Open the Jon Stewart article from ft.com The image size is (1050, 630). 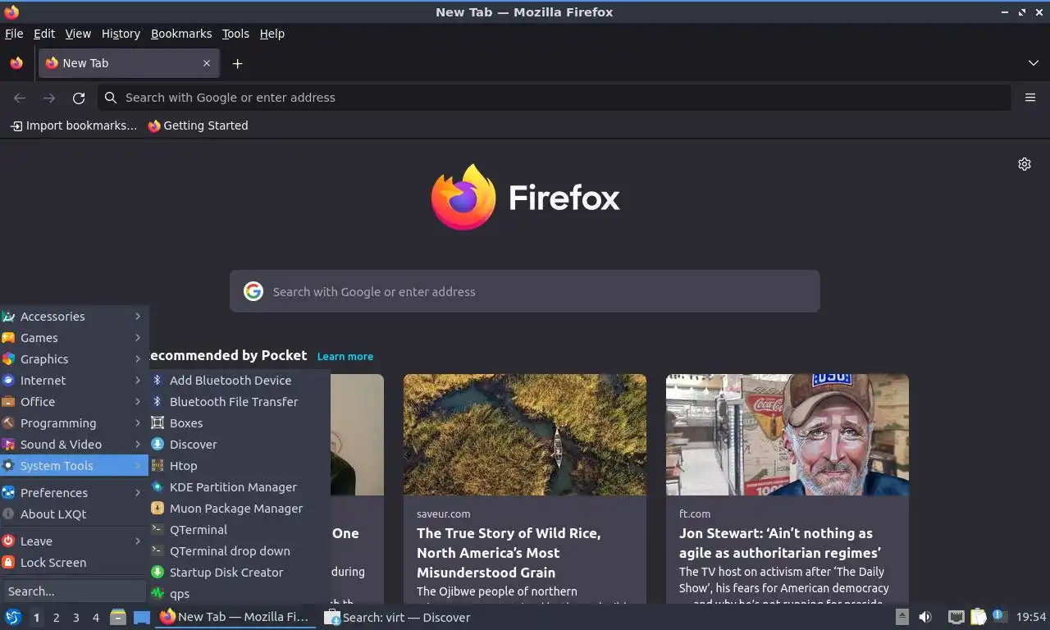[x=787, y=489]
